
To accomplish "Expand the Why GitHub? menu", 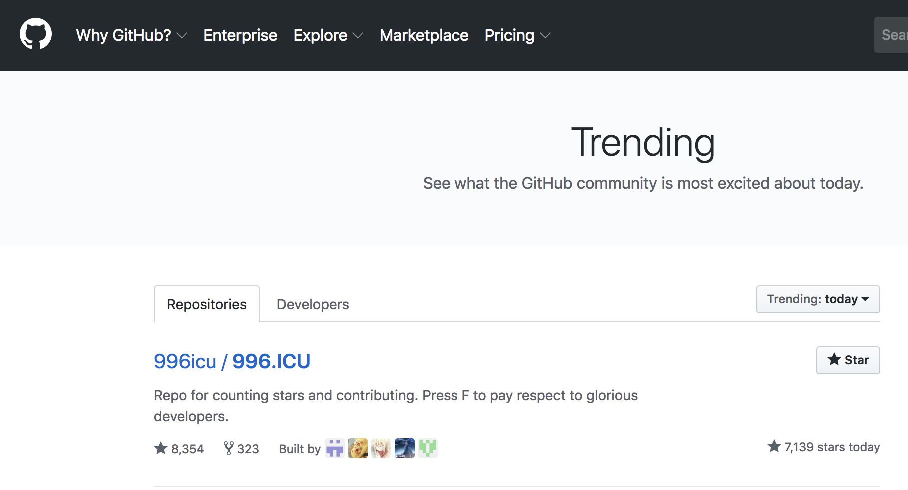I will coord(131,35).
